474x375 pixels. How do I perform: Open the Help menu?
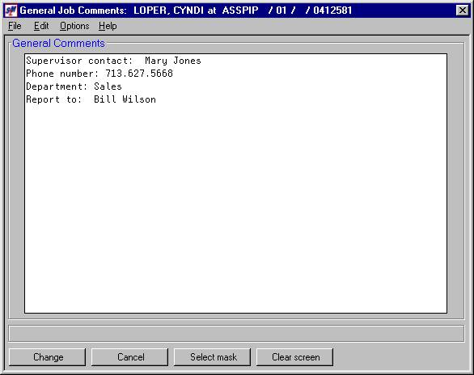pyautogui.click(x=108, y=26)
